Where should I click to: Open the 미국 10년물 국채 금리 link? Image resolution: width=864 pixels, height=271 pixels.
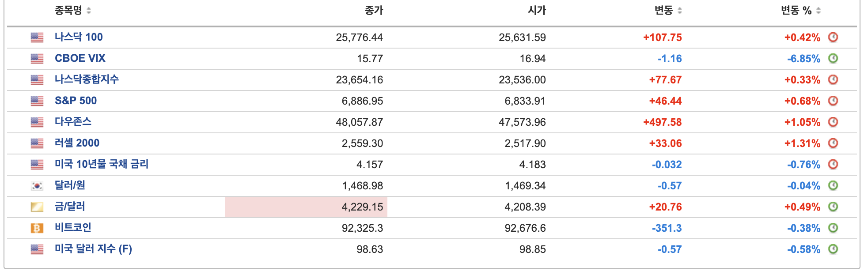pos(102,164)
